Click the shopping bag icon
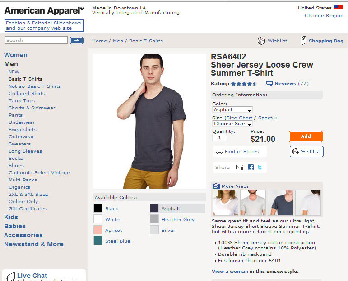This screenshot has width=348, height=281. click(x=304, y=41)
